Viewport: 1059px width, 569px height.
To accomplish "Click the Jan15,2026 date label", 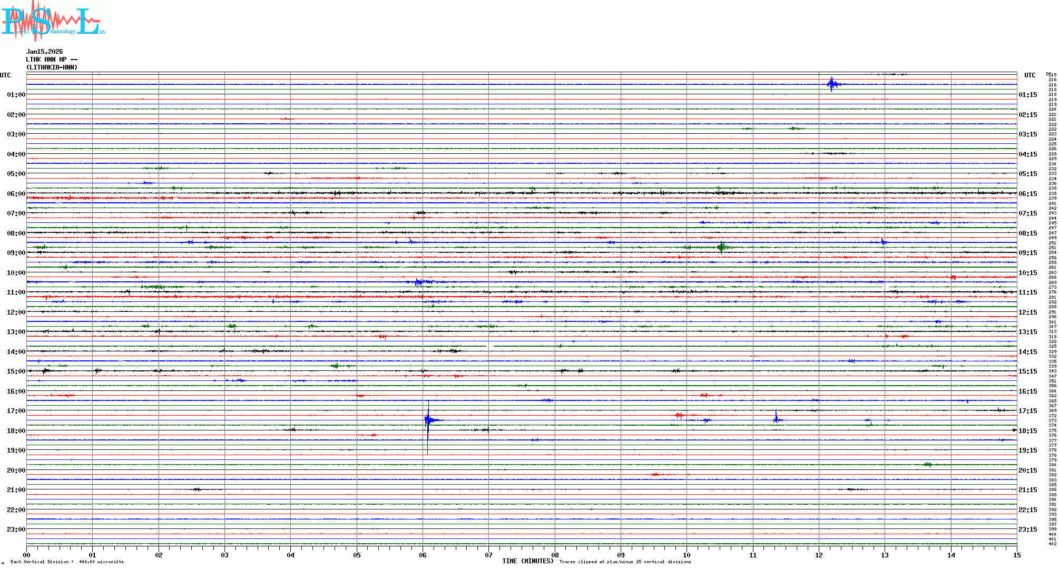I will (x=44, y=52).
